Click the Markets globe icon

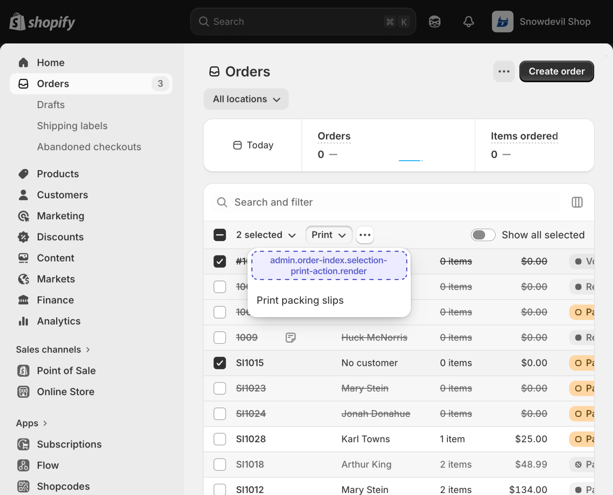click(24, 279)
